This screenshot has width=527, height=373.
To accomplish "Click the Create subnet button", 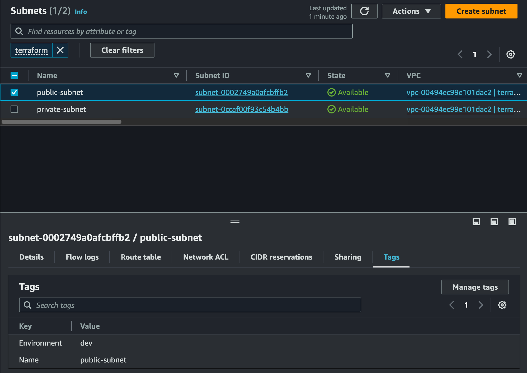I will click(x=481, y=11).
